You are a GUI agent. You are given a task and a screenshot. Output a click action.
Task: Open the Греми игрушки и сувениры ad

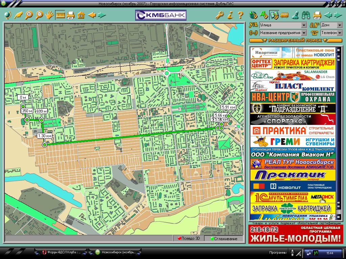pos(293,142)
